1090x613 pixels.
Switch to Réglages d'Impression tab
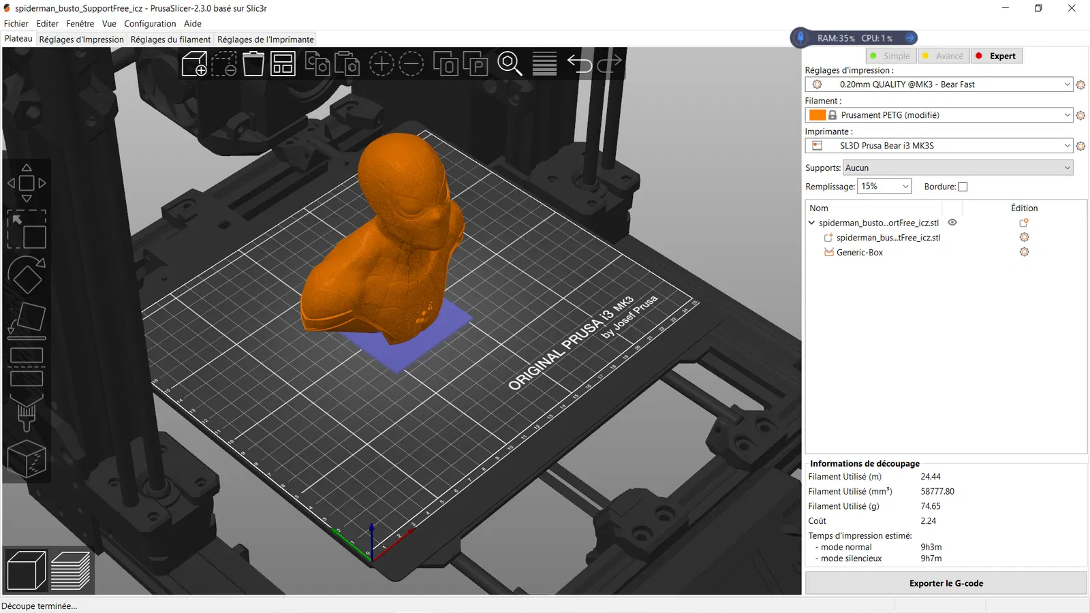82,40
